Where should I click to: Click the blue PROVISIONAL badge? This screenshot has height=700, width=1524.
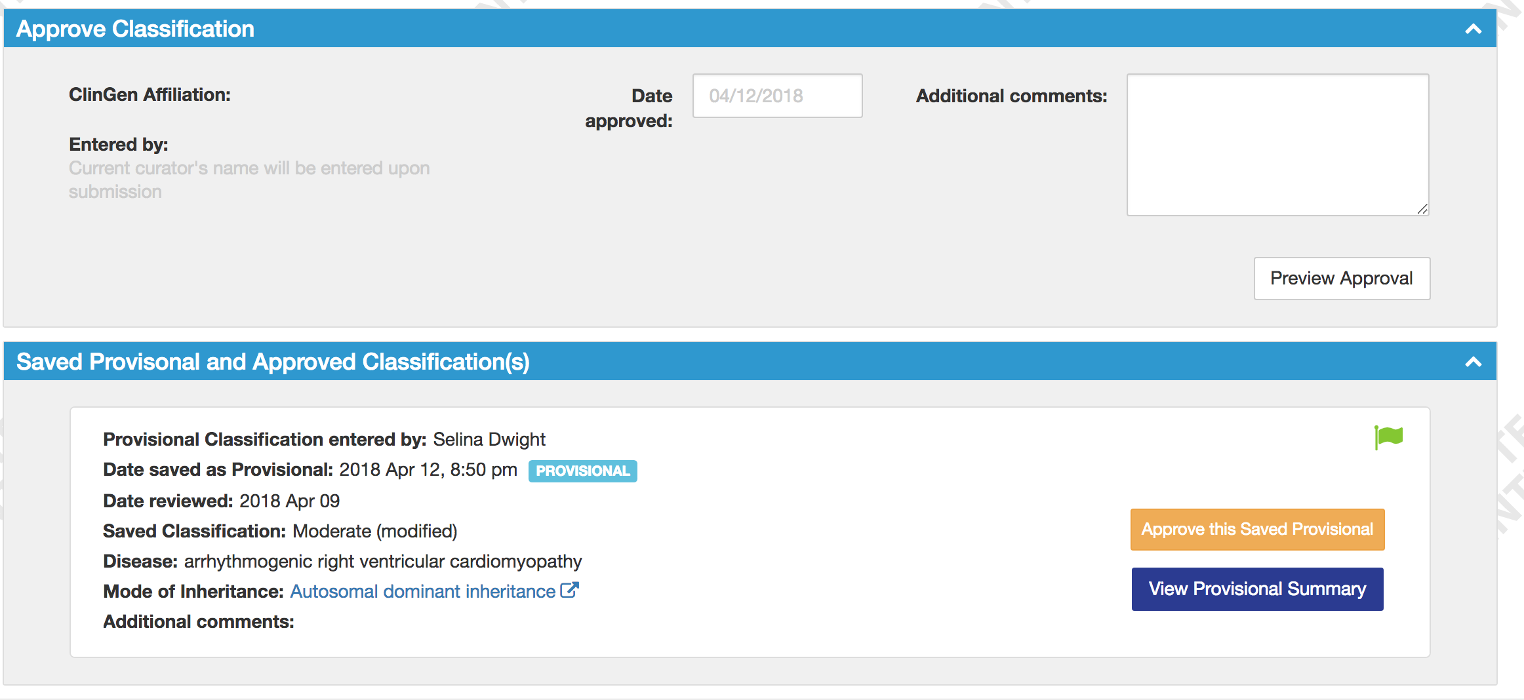[x=582, y=471]
